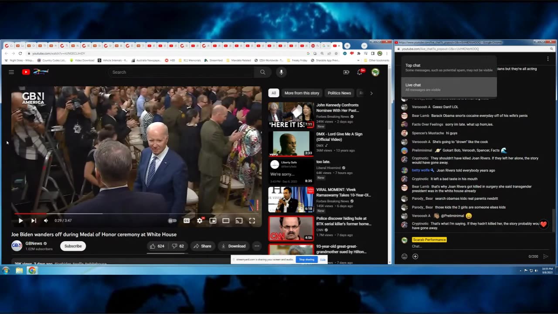
Task: Select the More from this story chip
Action: tap(302, 93)
